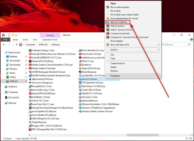194x141 pixels.
Task: Click the TeamViewer 14.1.9025.exe file icon
Action: coord(80,86)
